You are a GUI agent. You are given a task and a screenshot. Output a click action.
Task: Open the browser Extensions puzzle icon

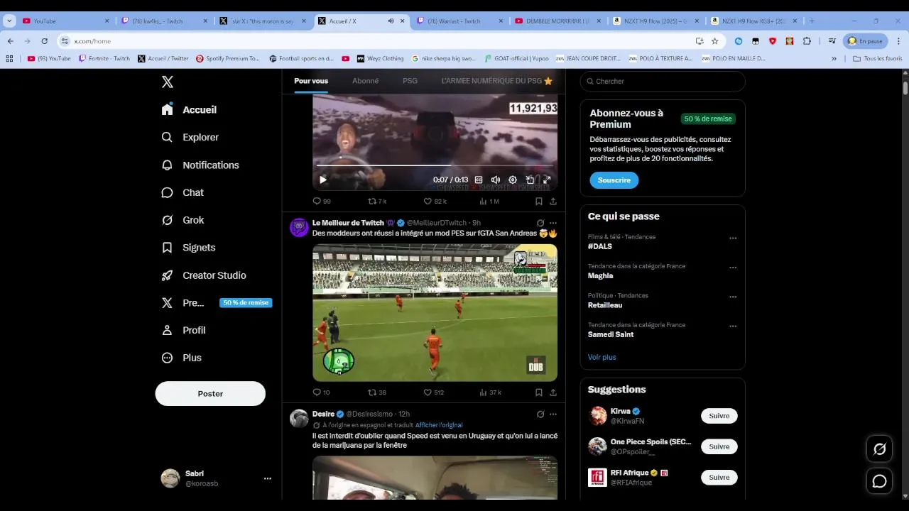pos(807,41)
